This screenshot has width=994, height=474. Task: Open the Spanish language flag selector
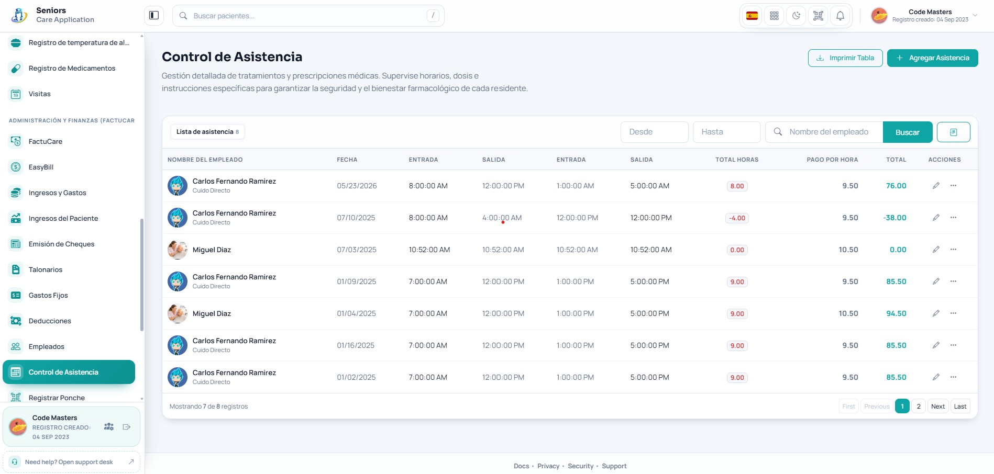752,16
